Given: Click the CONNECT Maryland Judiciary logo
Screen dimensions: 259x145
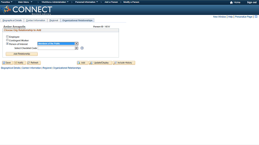Looking at the screenshot, I should point(27,10).
